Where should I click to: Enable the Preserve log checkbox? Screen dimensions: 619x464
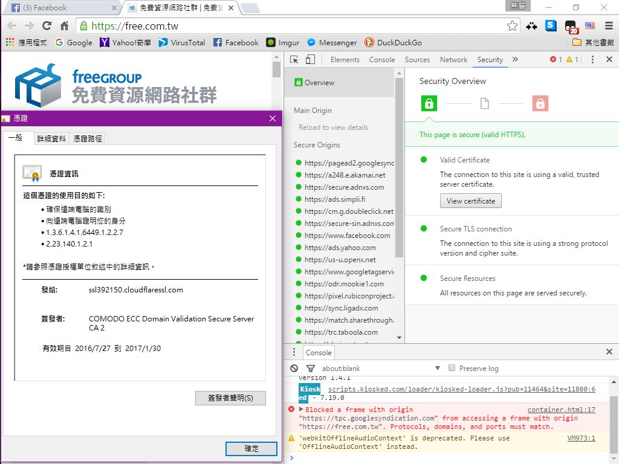452,368
